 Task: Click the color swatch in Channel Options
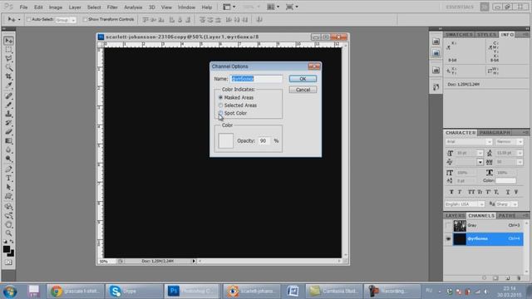[x=225, y=140]
